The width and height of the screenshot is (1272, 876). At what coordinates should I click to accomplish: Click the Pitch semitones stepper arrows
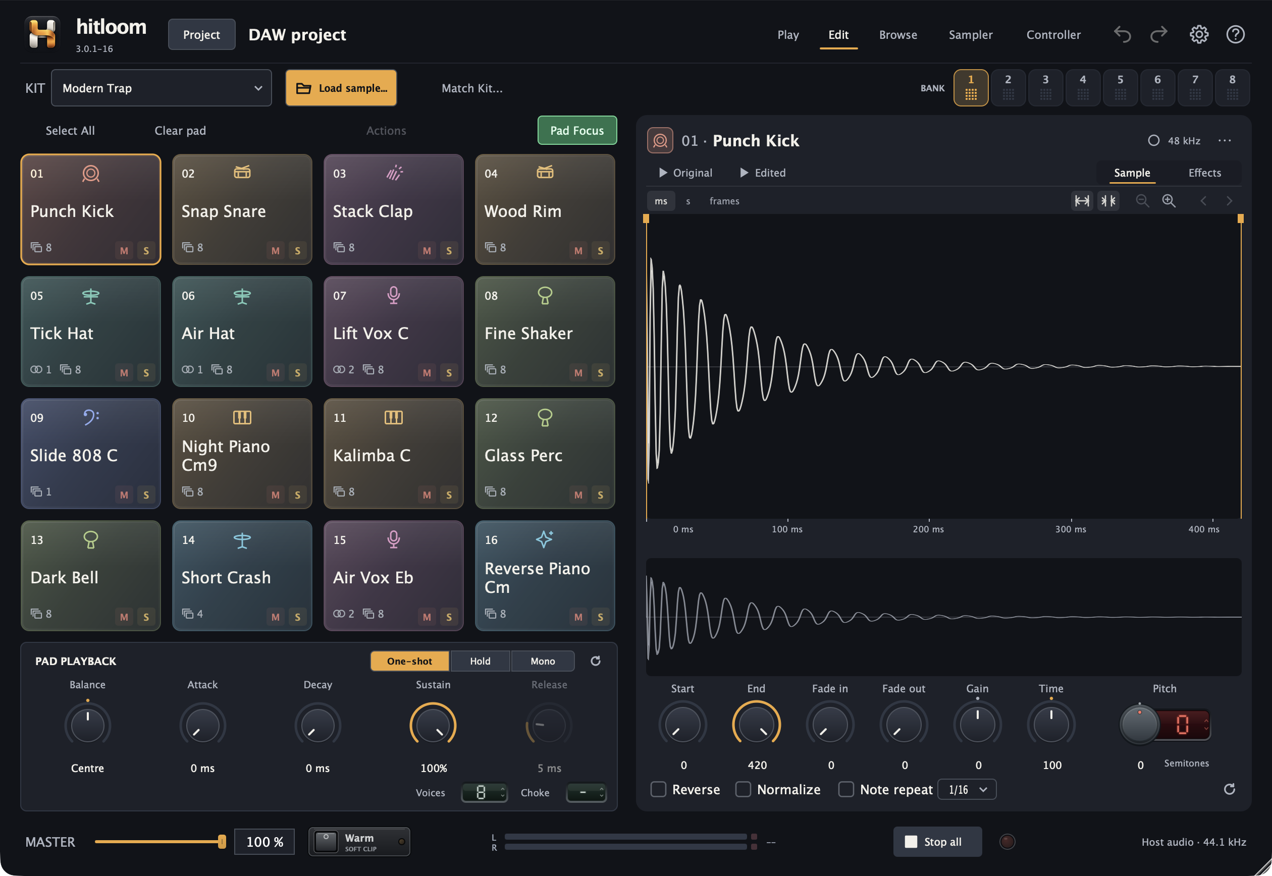[1206, 724]
